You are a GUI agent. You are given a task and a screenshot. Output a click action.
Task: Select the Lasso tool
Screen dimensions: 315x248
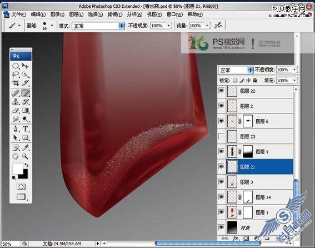point(16,74)
